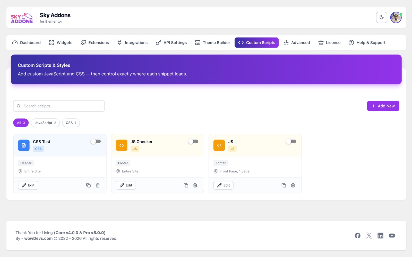Open the Theme Builder tab

(212, 43)
